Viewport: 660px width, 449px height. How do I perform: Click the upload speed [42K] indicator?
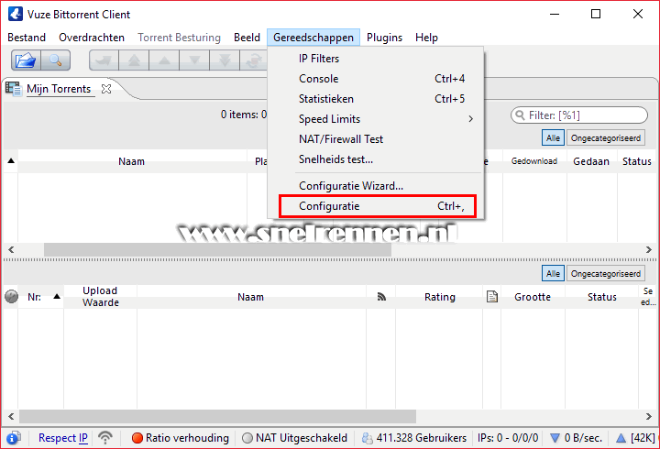(x=635, y=438)
